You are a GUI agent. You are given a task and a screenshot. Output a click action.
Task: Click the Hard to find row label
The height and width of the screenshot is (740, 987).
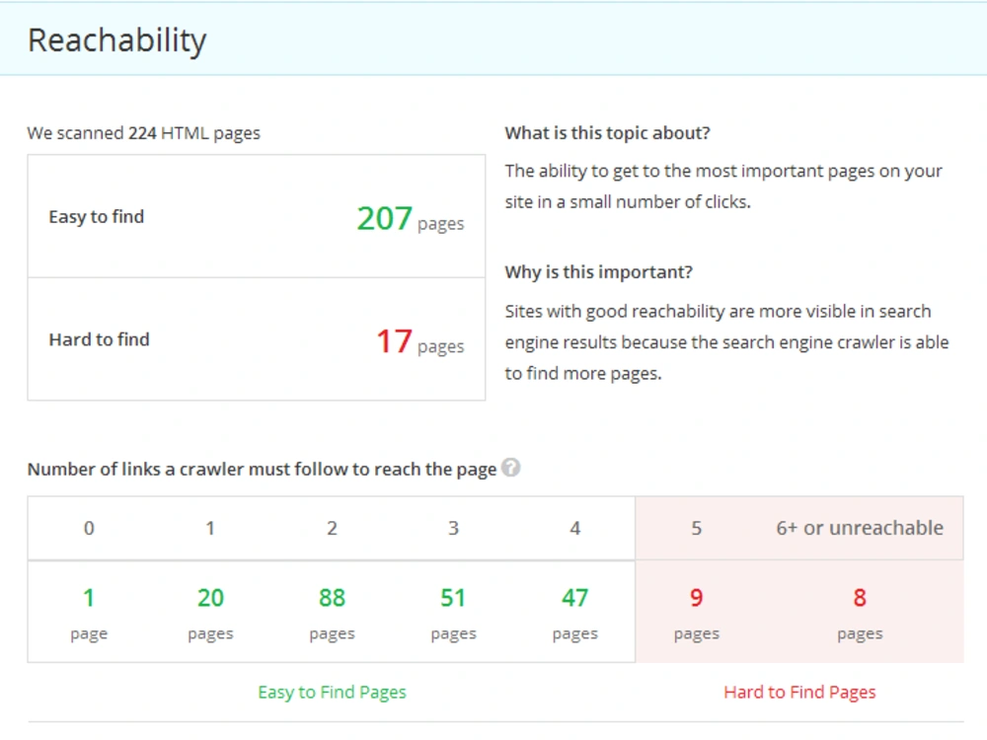(99, 339)
